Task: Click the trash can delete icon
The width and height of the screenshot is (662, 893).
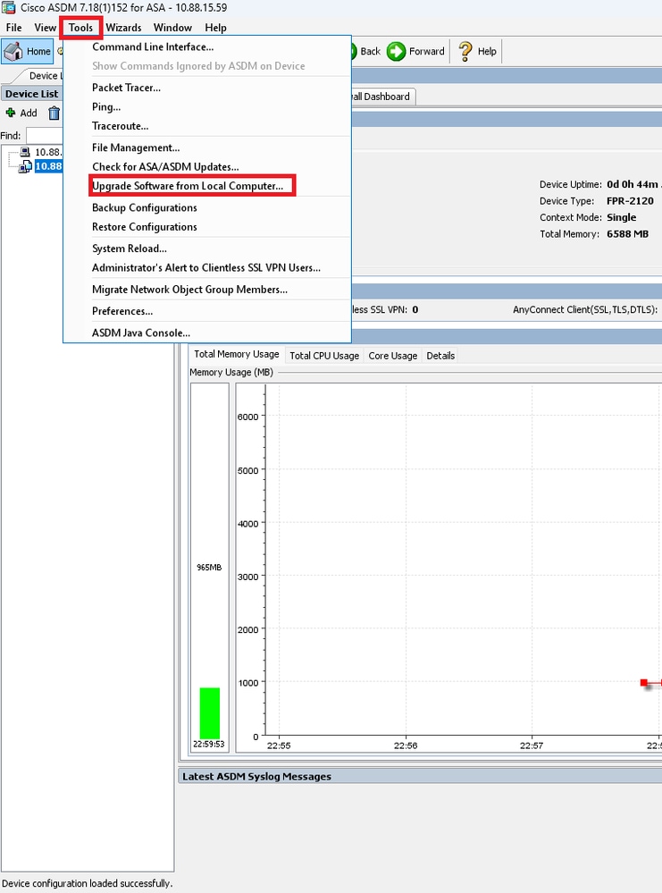Action: (54, 114)
